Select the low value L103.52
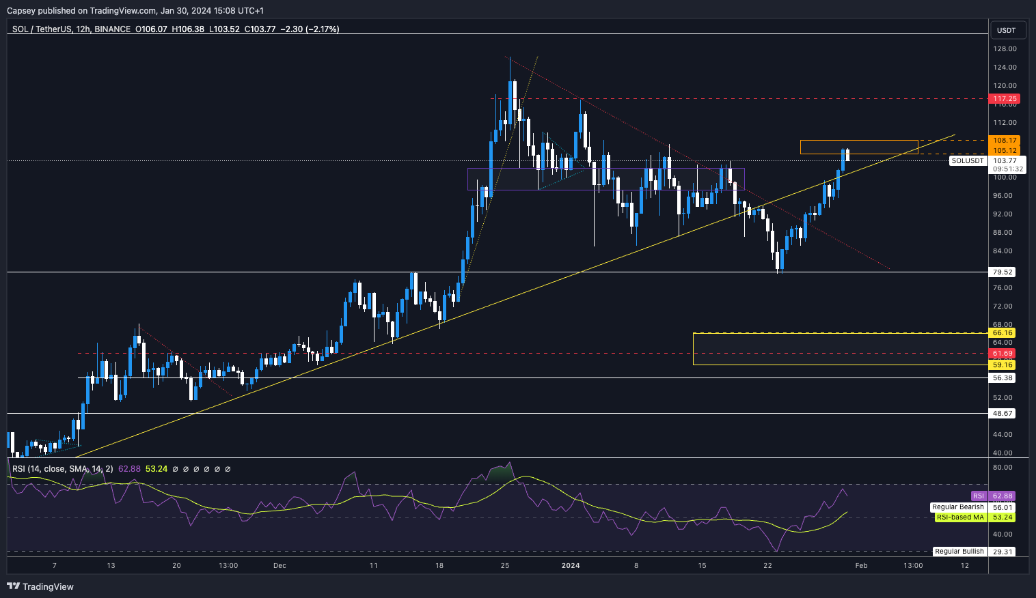1036x598 pixels. click(x=224, y=29)
